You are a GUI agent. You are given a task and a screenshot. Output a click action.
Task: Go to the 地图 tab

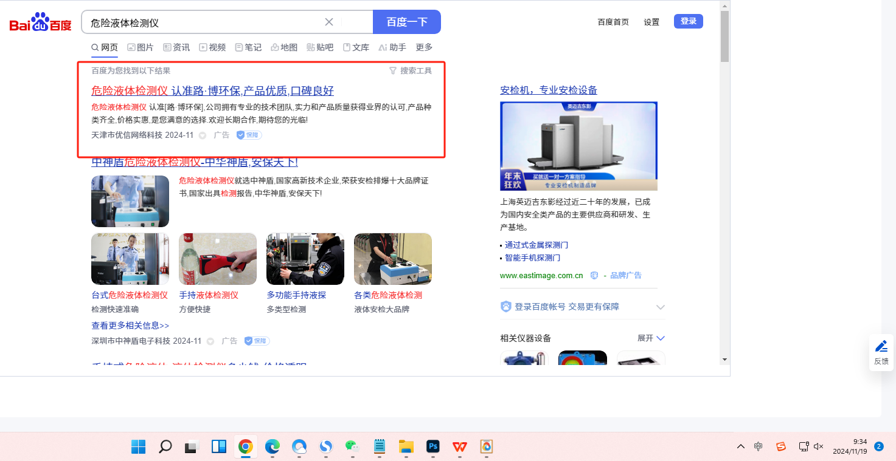284,47
